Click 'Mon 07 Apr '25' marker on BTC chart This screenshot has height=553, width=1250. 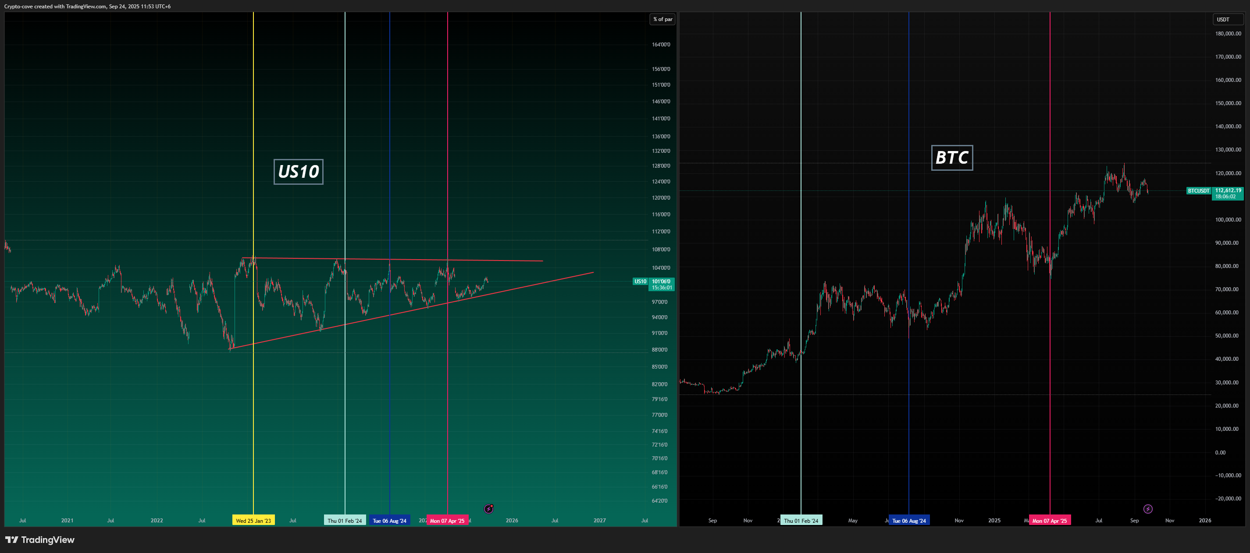pos(1050,521)
